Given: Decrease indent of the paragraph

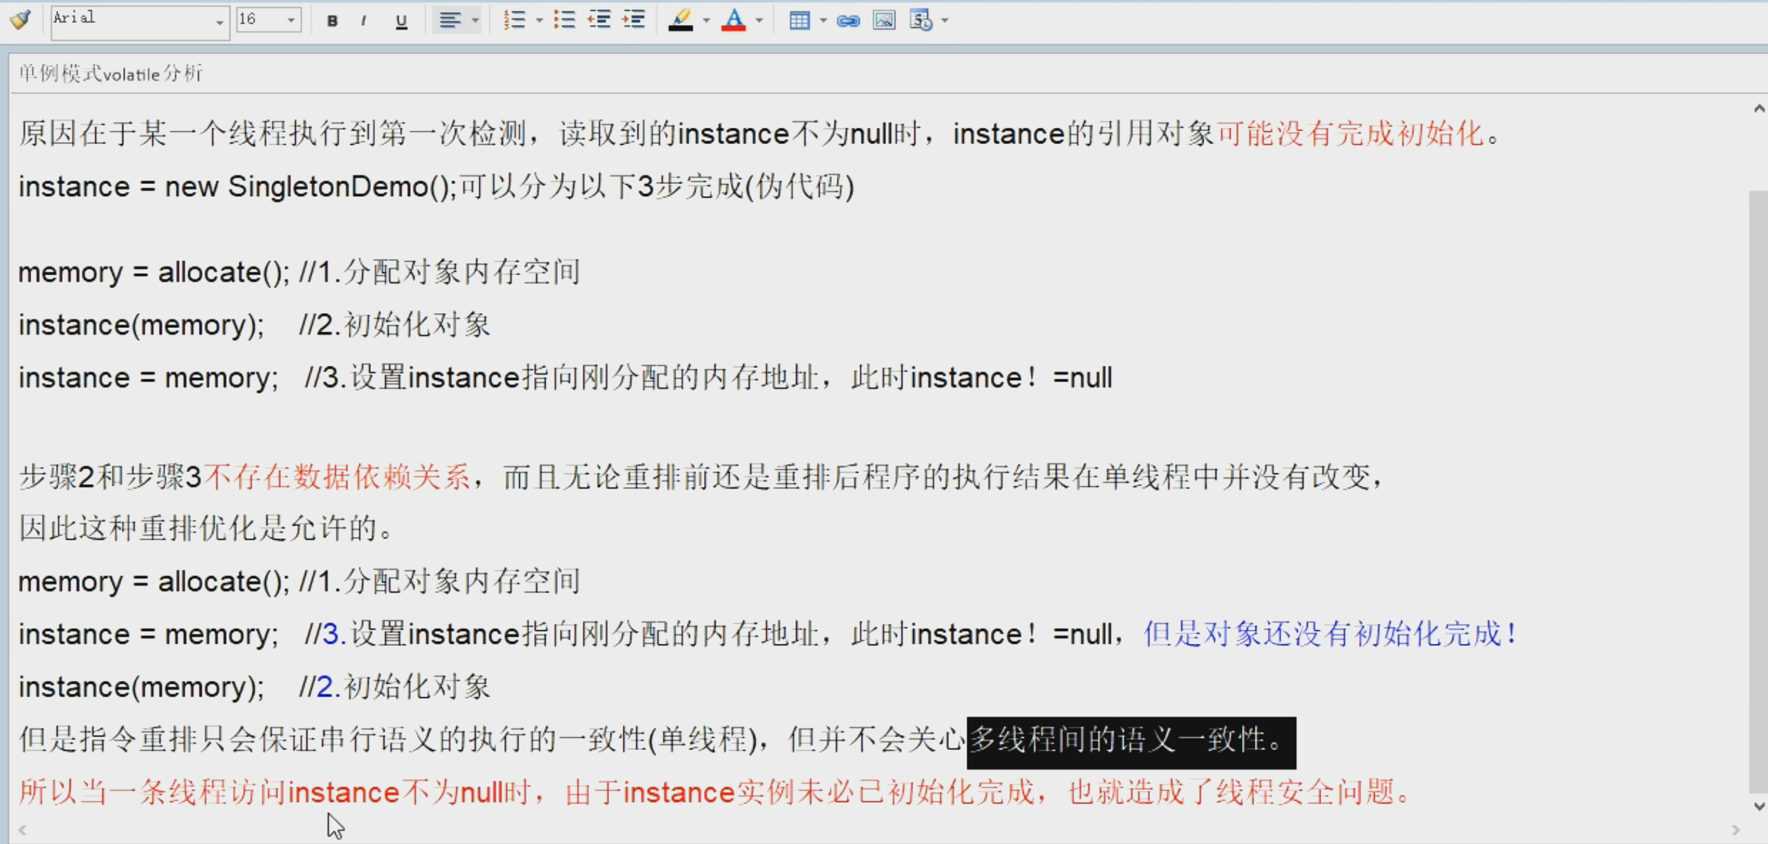Looking at the screenshot, I should point(599,20).
